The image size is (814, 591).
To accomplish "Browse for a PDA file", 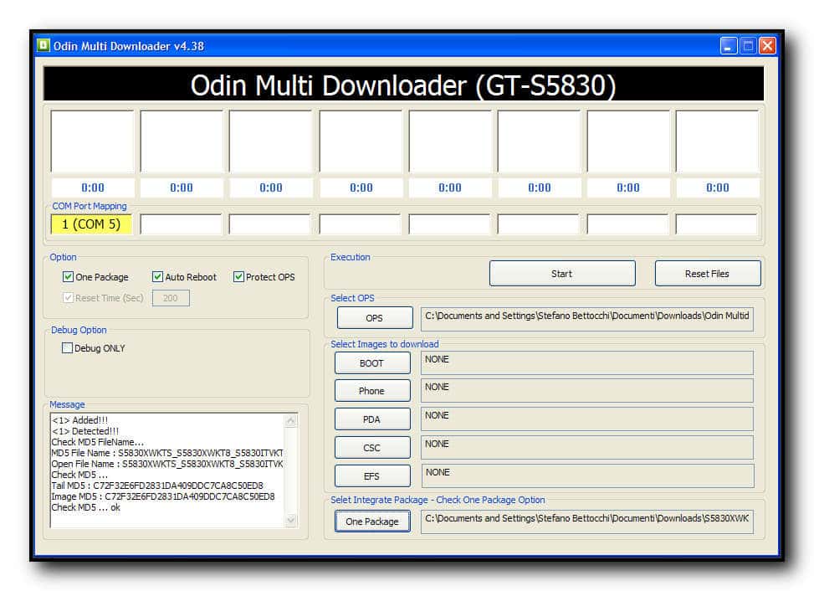I will (371, 419).
